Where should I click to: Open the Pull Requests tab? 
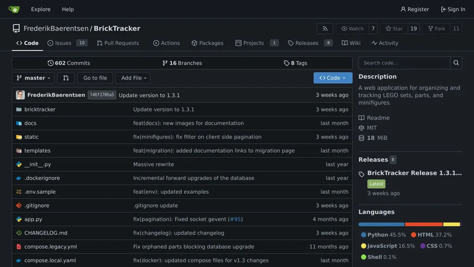click(x=118, y=43)
